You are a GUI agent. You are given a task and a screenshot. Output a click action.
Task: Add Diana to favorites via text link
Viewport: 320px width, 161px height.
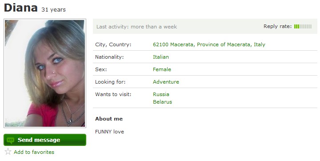pyautogui.click(x=34, y=152)
